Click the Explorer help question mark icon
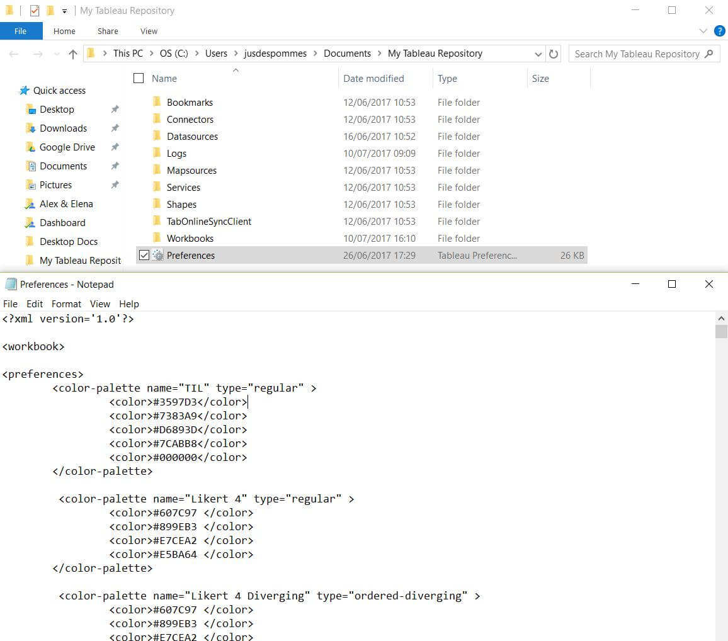 pos(719,31)
